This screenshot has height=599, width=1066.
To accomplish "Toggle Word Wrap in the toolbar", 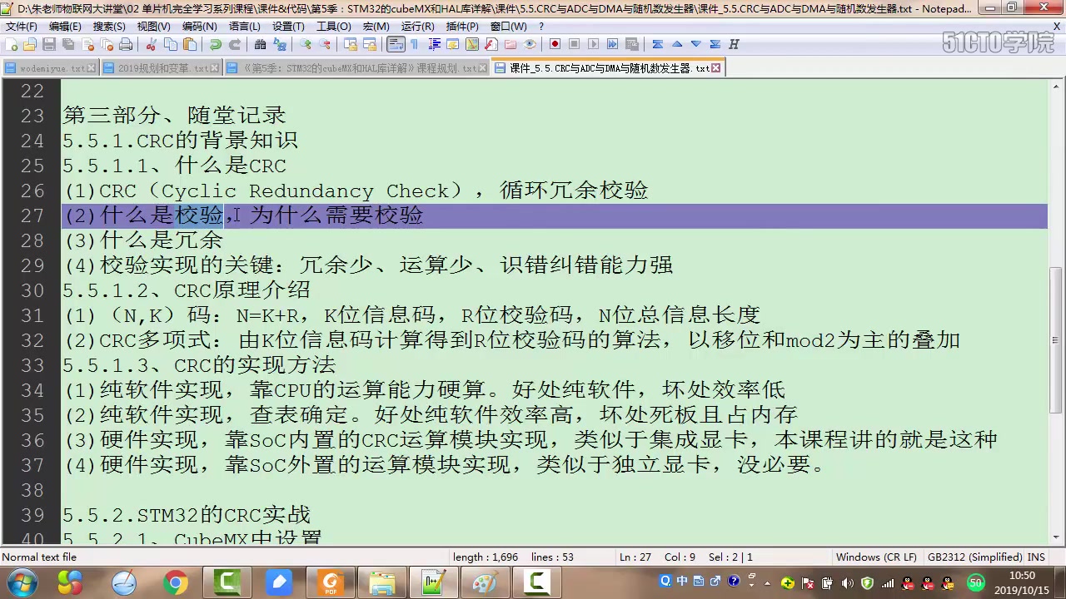I will (396, 44).
